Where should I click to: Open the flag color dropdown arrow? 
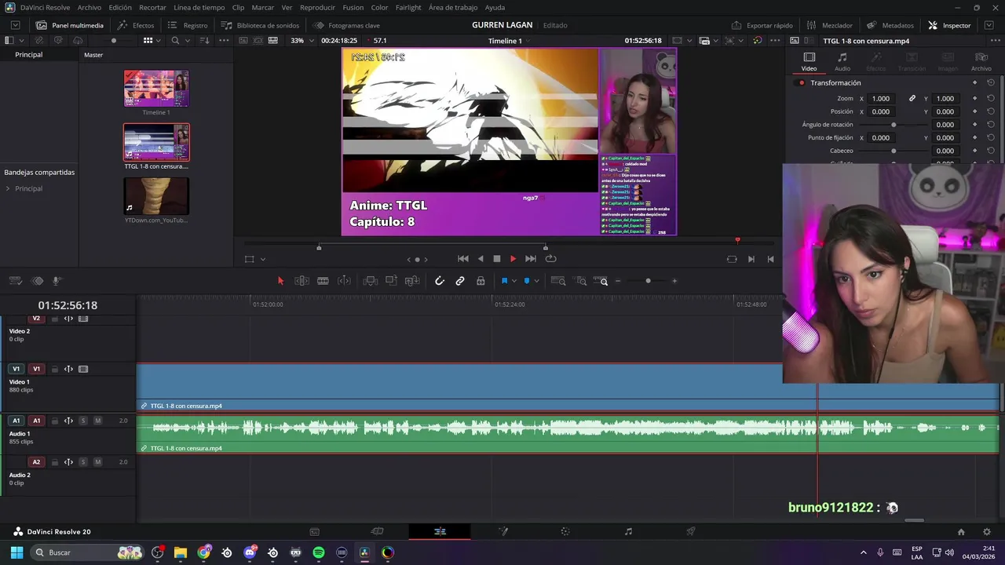pos(514,281)
